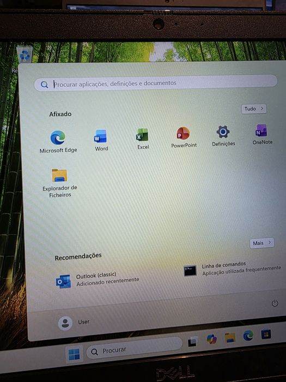Click the User name label

click(83, 322)
